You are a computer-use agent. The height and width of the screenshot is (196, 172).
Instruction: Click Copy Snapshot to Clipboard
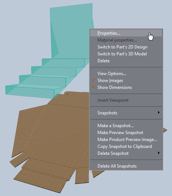click(x=126, y=146)
